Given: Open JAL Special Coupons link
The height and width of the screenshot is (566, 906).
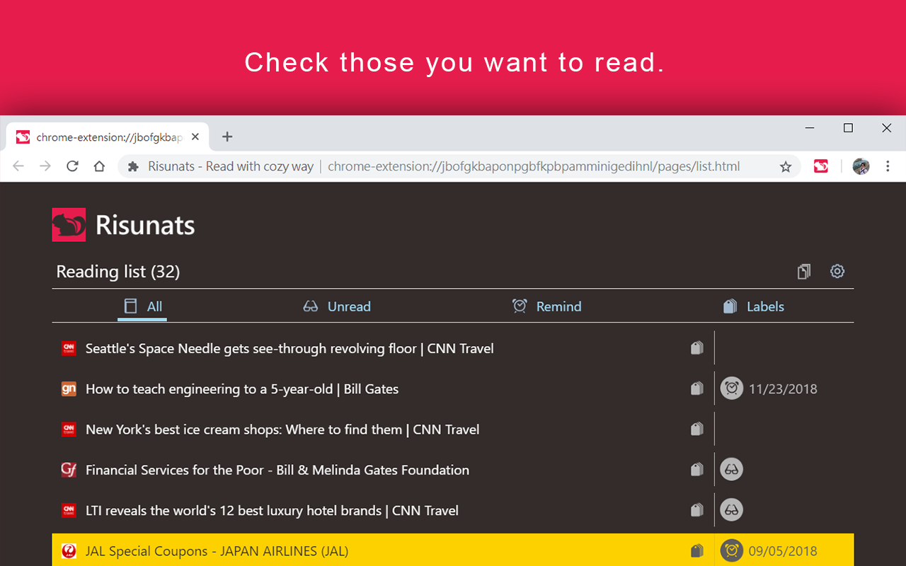Looking at the screenshot, I should (x=217, y=550).
